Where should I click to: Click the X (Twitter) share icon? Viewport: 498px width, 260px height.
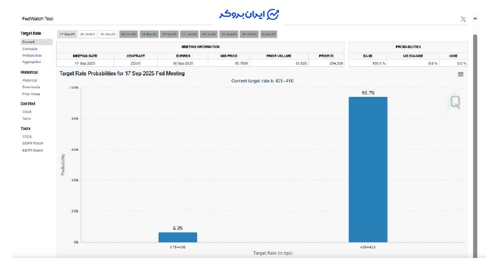463,19
